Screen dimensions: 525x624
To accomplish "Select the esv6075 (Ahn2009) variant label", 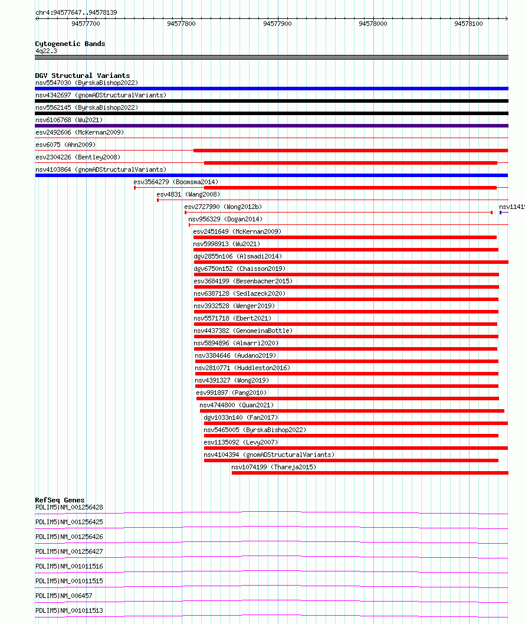I will coord(65,145).
